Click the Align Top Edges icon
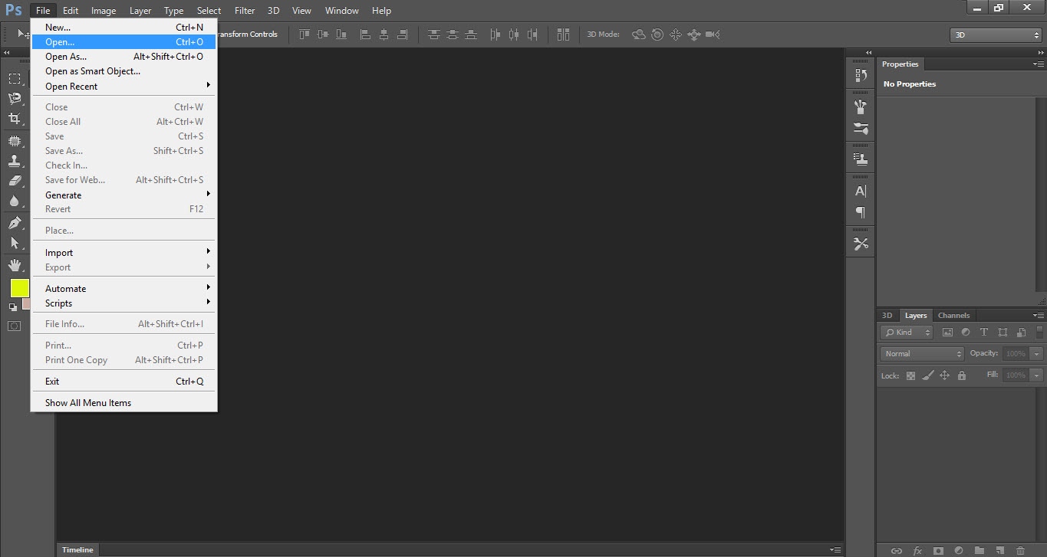1047x557 pixels. (305, 34)
